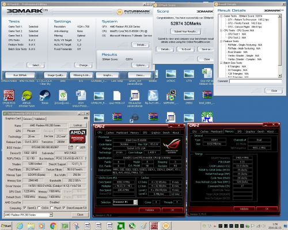The width and height of the screenshot is (288, 230).
Task: Open the ASRock Extreme Tuner desktop icon
Action: pos(27,96)
